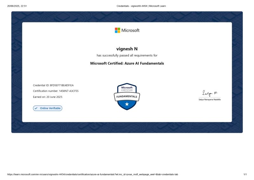The image size is (254, 180).
Task: Click the FUNDAMENTALS banner on the badge
Action: 127,96
